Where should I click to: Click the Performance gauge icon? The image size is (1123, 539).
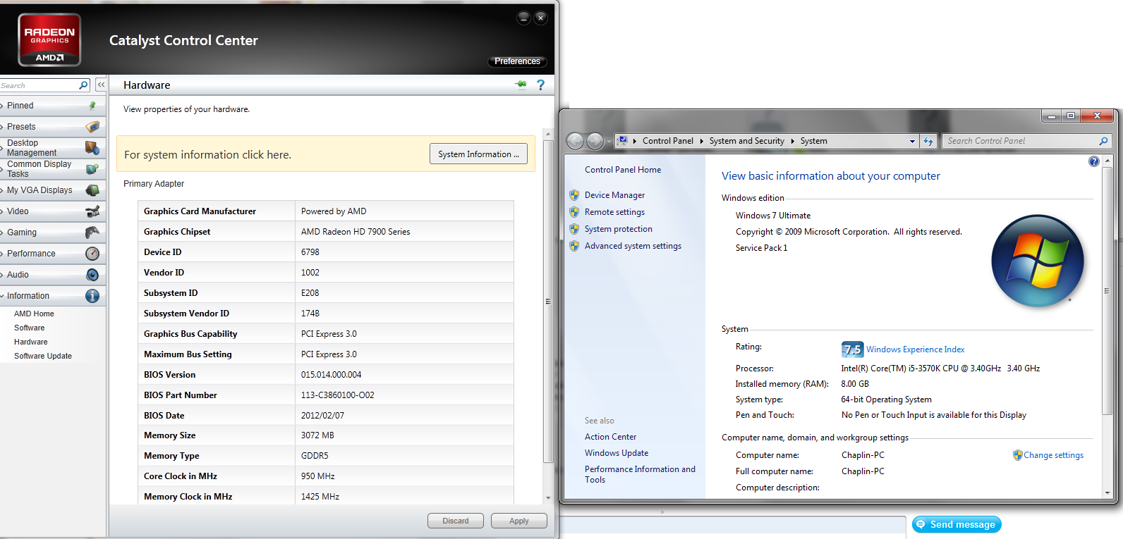(92, 254)
